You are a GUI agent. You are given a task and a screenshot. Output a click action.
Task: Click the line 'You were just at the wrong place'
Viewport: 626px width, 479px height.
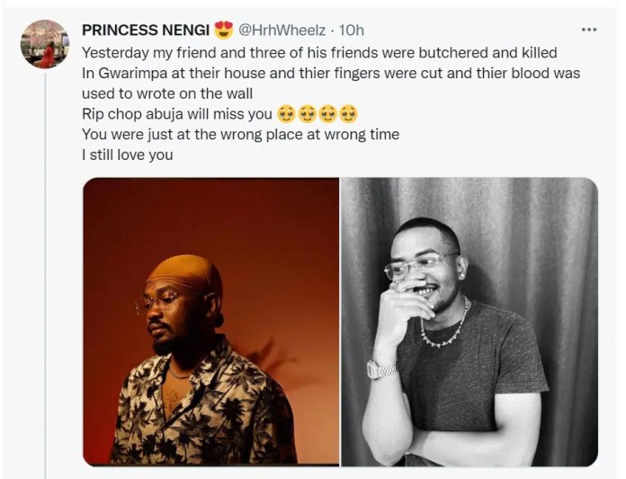pyautogui.click(x=239, y=135)
